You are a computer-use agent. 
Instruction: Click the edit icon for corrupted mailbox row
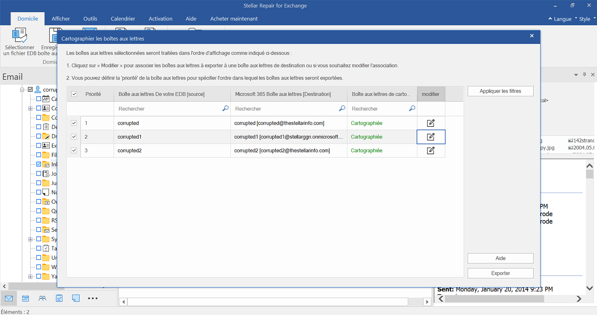coord(430,123)
